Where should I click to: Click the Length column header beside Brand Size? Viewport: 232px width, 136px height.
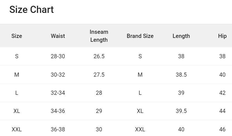coord(181,36)
